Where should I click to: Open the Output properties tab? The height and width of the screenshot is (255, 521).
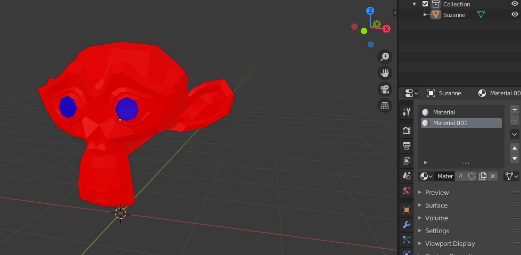[407, 145]
